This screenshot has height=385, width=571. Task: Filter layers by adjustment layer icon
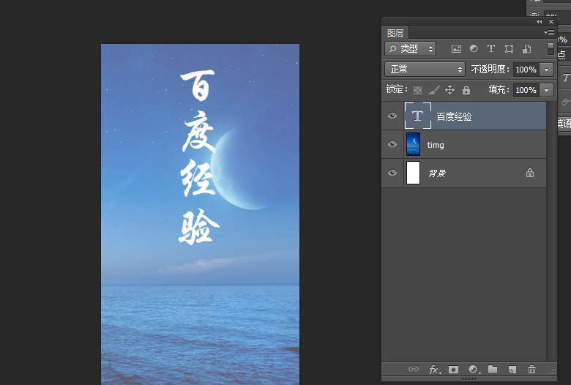474,48
